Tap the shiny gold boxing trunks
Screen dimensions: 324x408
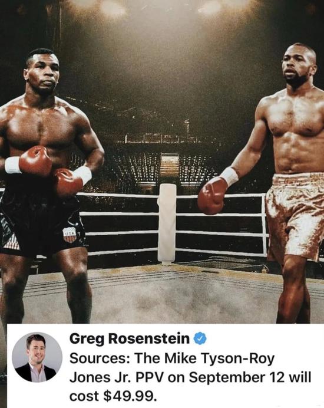[x=295, y=215]
